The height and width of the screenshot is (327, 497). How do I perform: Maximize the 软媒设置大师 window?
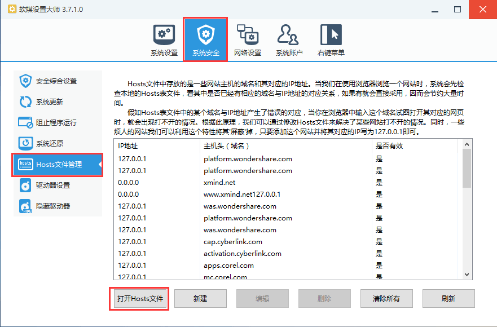click(458, 10)
